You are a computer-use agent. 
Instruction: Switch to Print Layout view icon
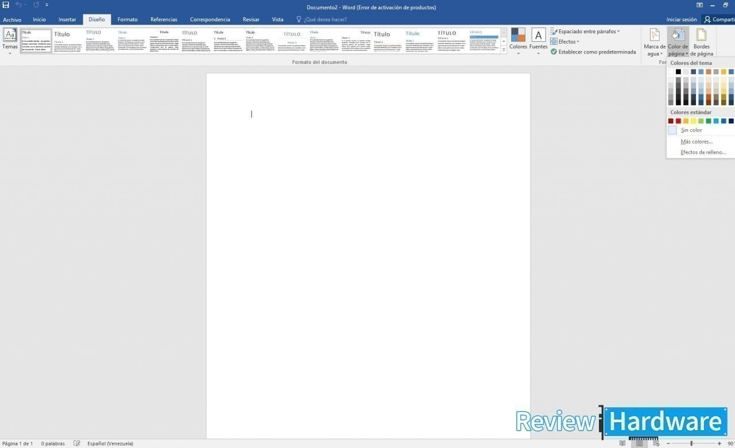(x=639, y=443)
